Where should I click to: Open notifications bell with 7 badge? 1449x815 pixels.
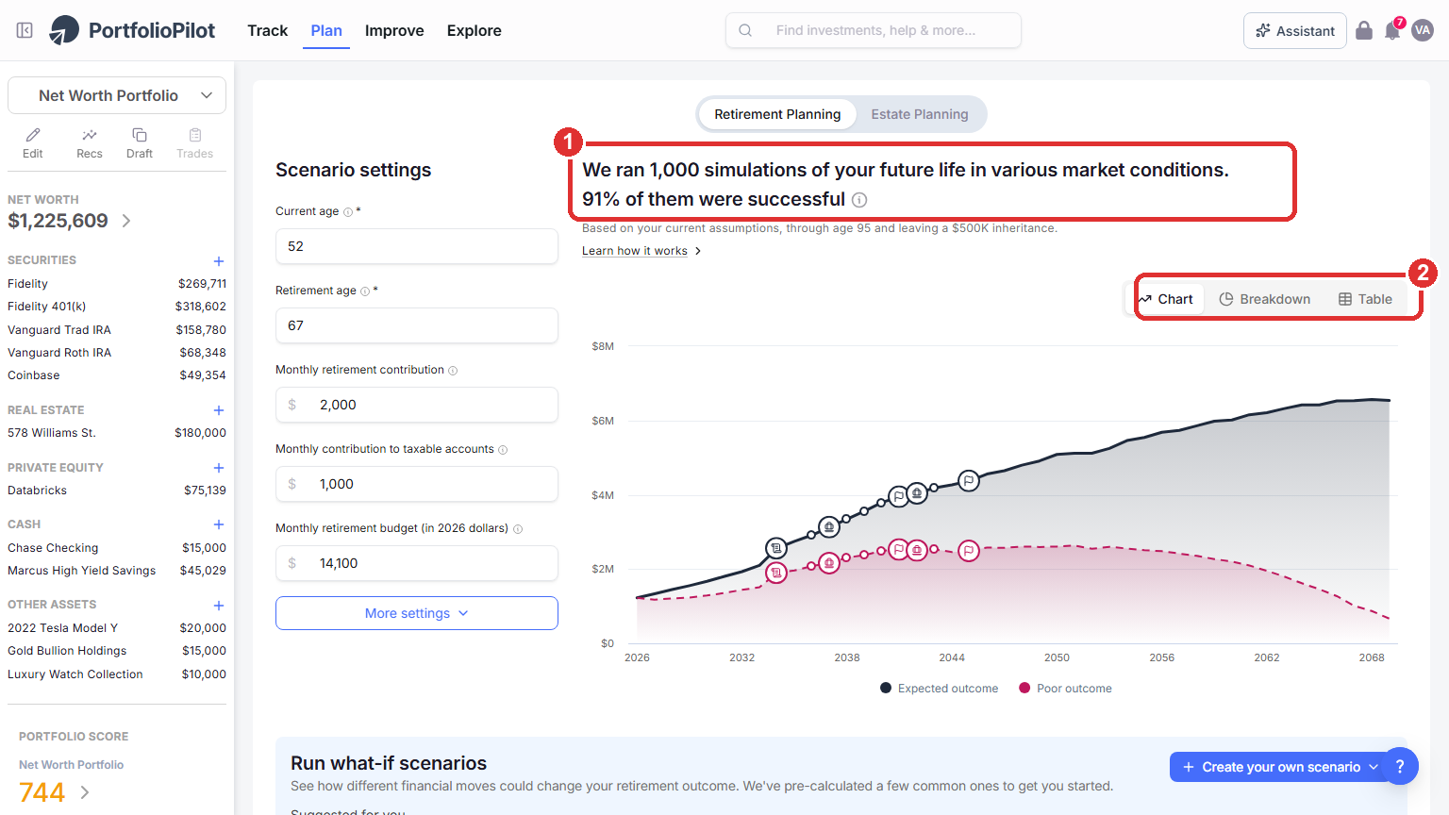point(1392,30)
